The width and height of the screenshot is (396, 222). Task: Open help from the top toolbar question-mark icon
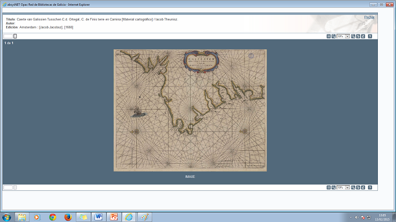tap(370, 36)
